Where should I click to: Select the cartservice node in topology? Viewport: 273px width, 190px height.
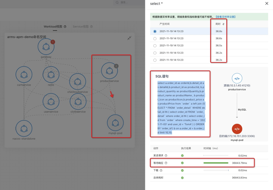point(24,74)
